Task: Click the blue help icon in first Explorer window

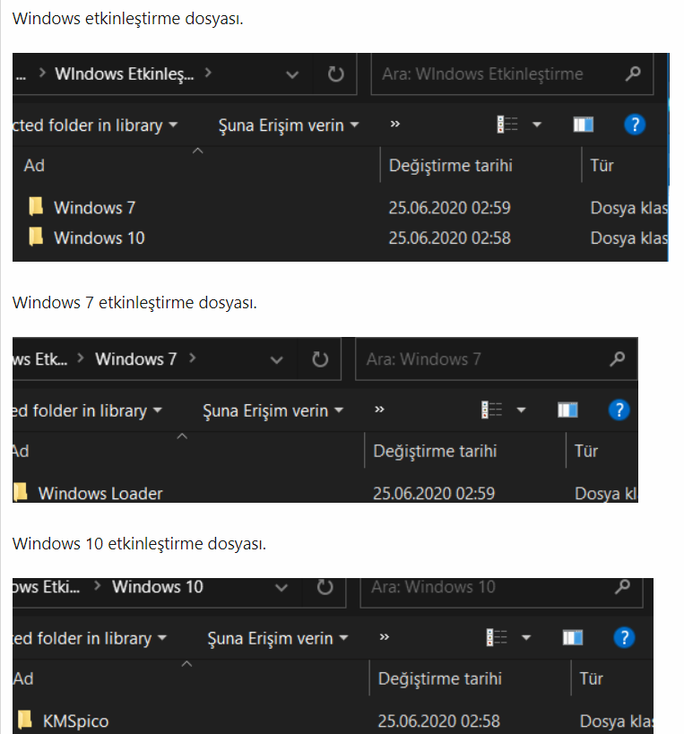Action: pos(635,125)
